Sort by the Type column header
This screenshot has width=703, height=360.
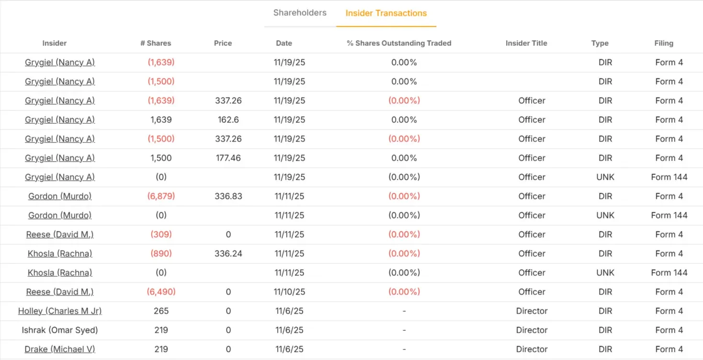(600, 43)
